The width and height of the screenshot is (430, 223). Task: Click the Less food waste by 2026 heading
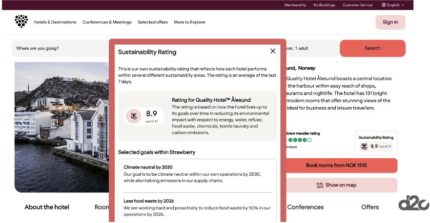tap(149, 201)
